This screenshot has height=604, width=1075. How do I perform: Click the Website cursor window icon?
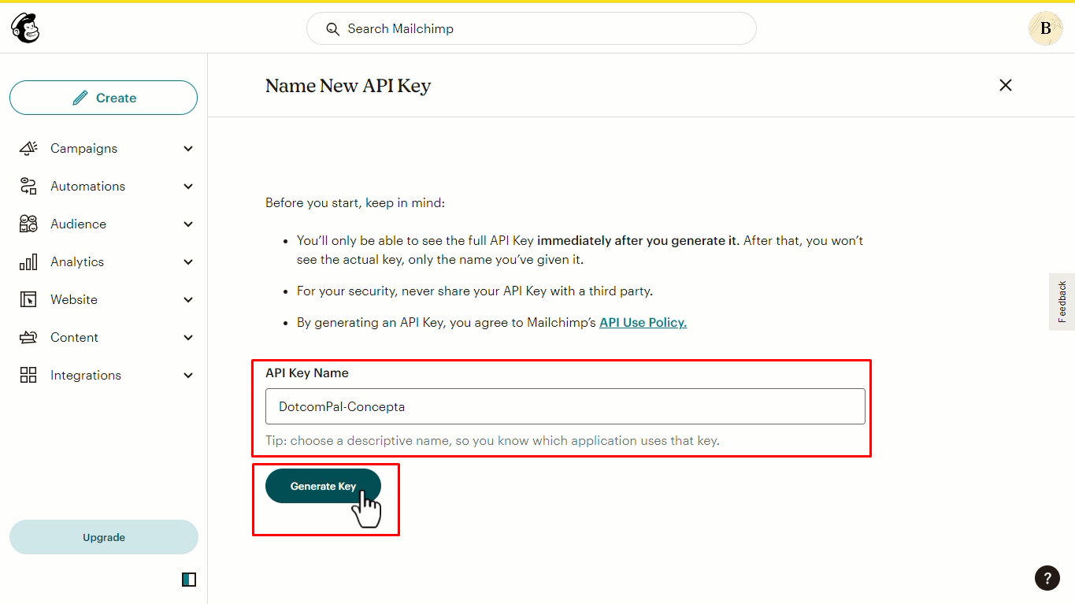(x=28, y=299)
